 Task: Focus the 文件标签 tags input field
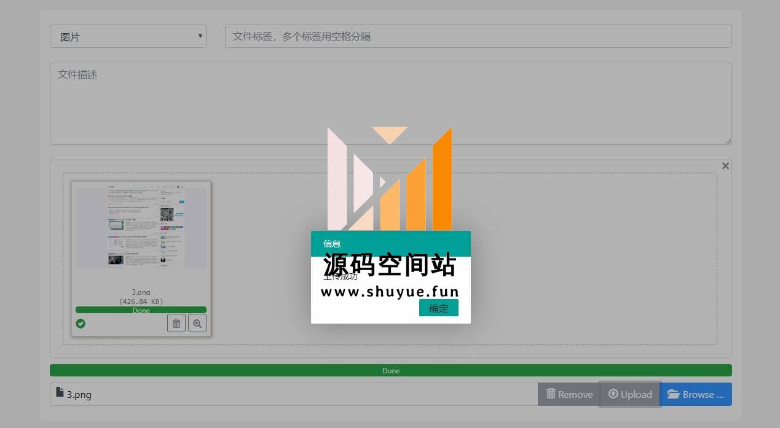pos(478,36)
